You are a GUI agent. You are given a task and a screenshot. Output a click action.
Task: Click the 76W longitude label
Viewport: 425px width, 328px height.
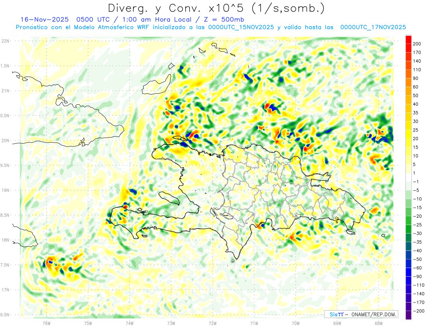coord(46,323)
